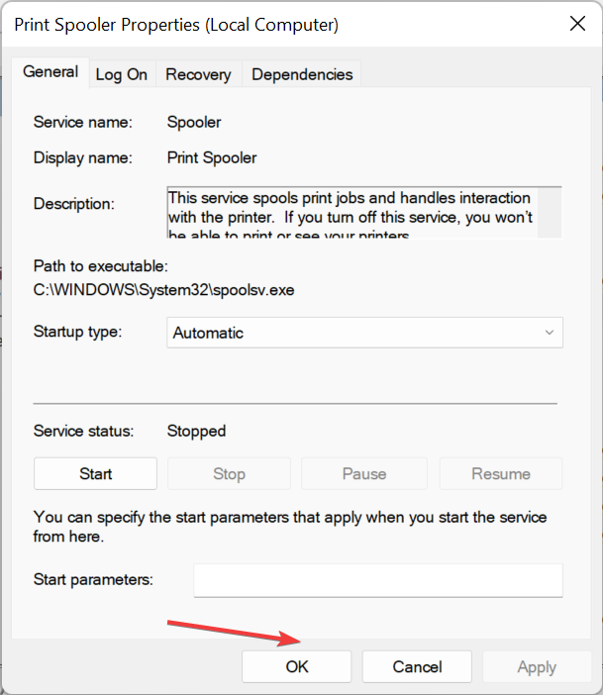Focus the Start parameters text field

click(x=377, y=580)
